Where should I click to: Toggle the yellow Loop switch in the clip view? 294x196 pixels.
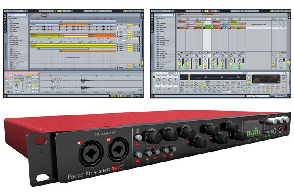tap(35, 84)
